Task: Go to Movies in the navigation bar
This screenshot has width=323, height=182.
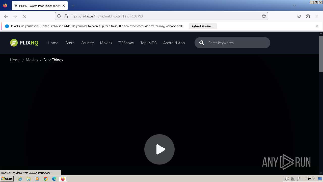Action: click(106, 43)
